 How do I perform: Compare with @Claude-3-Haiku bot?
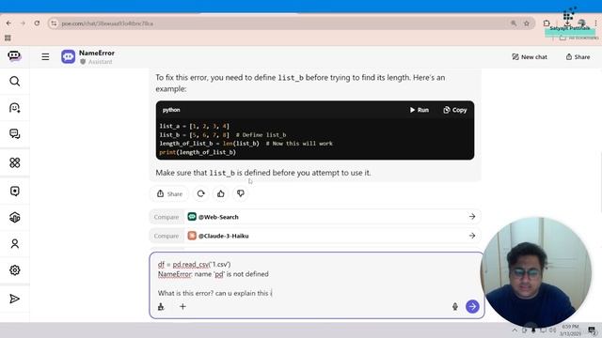pyautogui.click(x=315, y=236)
